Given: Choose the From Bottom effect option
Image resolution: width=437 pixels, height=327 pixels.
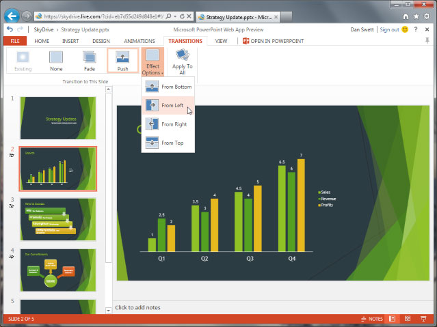Looking at the screenshot, I should 168,87.
